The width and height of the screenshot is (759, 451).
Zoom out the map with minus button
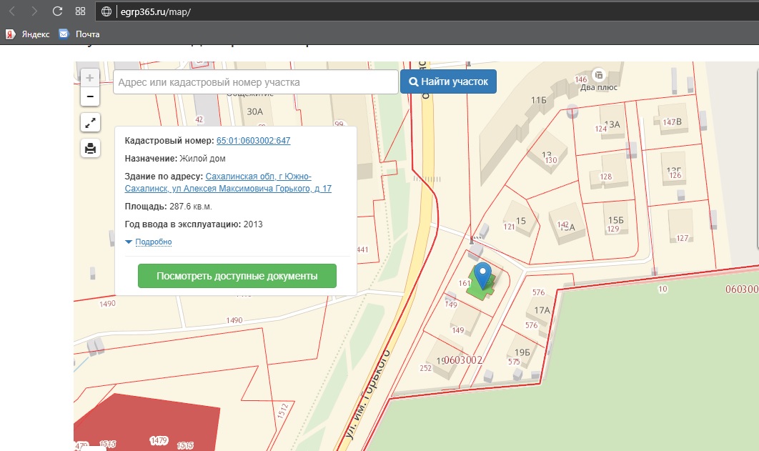[90, 96]
